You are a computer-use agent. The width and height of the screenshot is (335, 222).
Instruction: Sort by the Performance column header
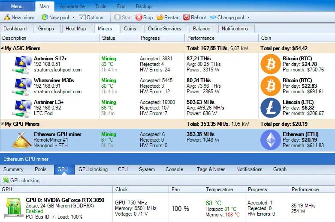(x=201, y=38)
